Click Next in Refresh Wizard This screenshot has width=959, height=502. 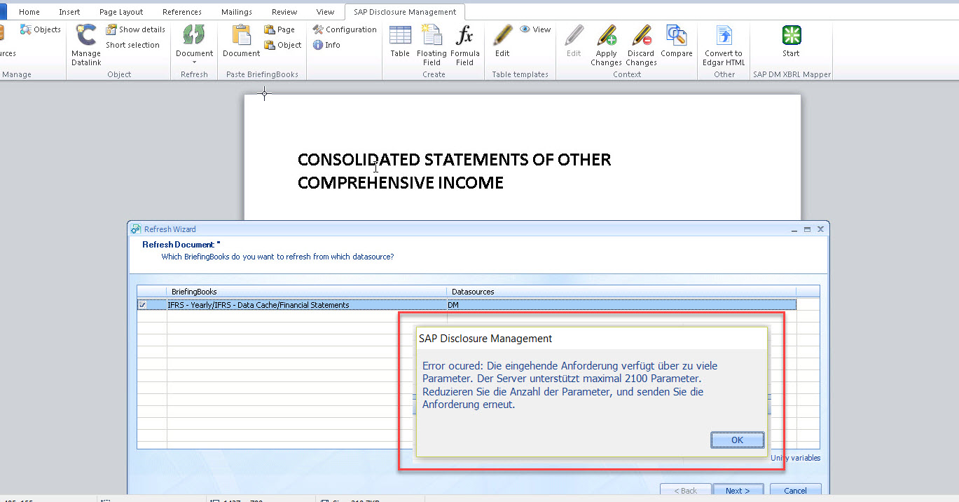738,490
